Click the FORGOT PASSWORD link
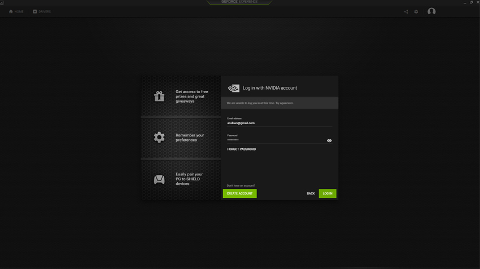The height and width of the screenshot is (269, 480). click(x=242, y=149)
